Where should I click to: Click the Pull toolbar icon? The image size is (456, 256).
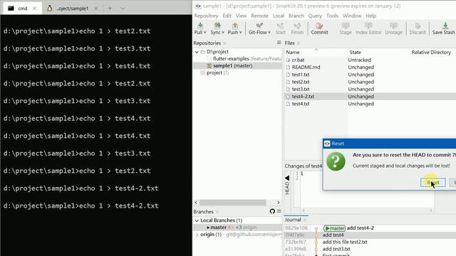(x=199, y=26)
